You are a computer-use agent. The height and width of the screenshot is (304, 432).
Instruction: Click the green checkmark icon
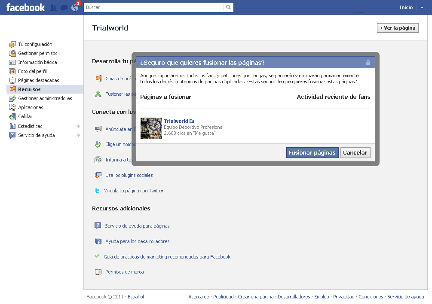click(97, 256)
